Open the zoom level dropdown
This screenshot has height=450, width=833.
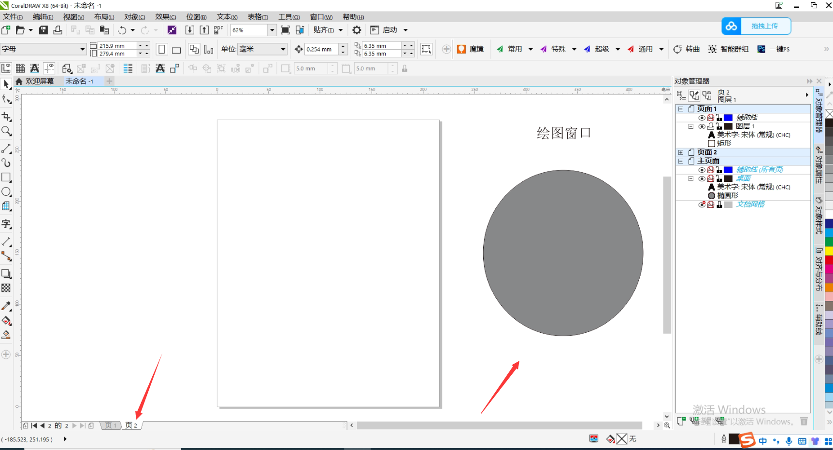click(272, 30)
